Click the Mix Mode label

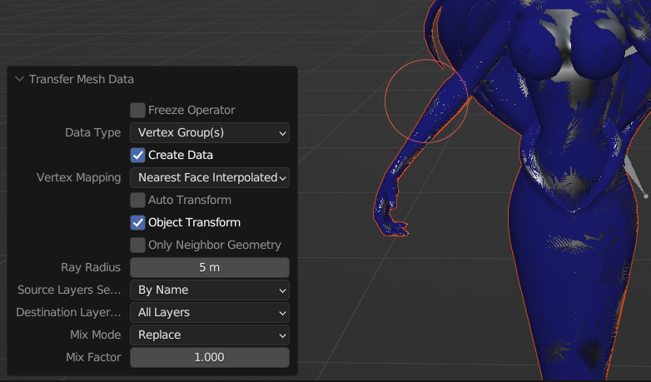click(x=96, y=335)
